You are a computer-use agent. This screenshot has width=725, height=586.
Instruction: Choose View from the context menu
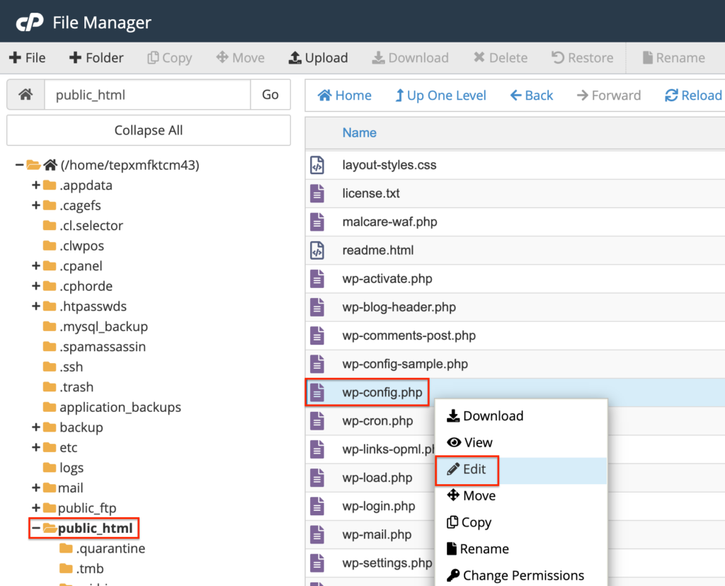tap(521, 442)
